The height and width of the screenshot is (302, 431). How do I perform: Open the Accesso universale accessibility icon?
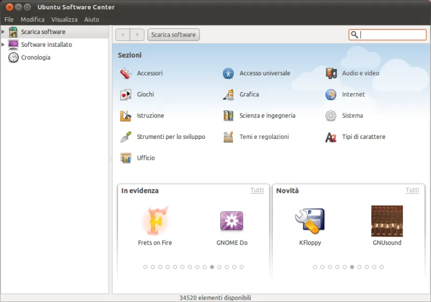(228, 73)
